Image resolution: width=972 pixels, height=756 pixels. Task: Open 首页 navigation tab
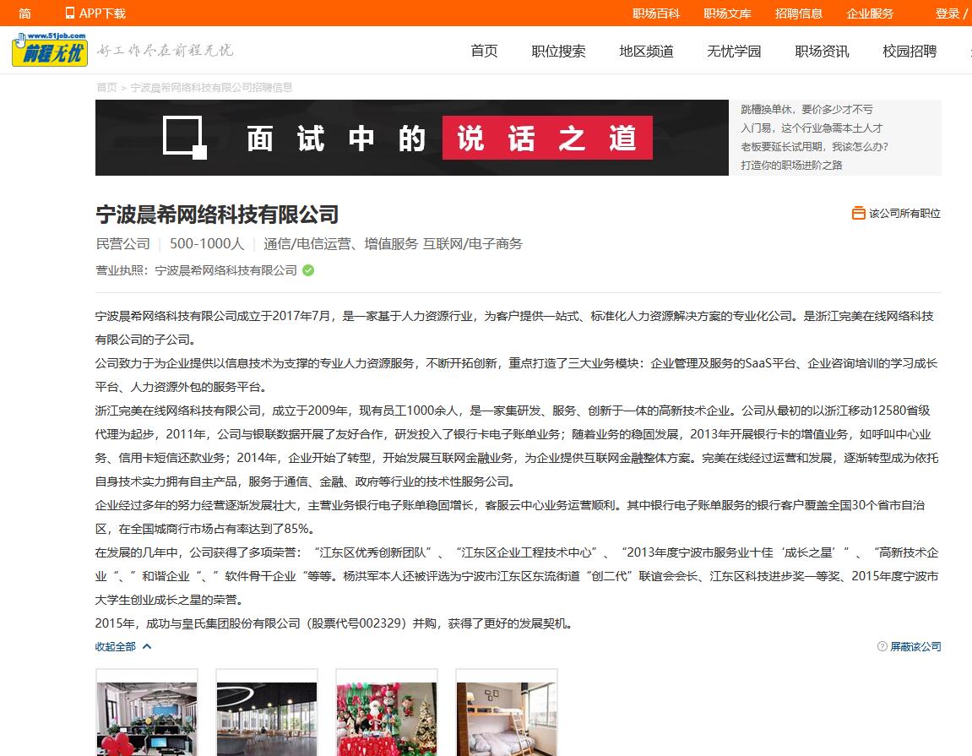484,52
